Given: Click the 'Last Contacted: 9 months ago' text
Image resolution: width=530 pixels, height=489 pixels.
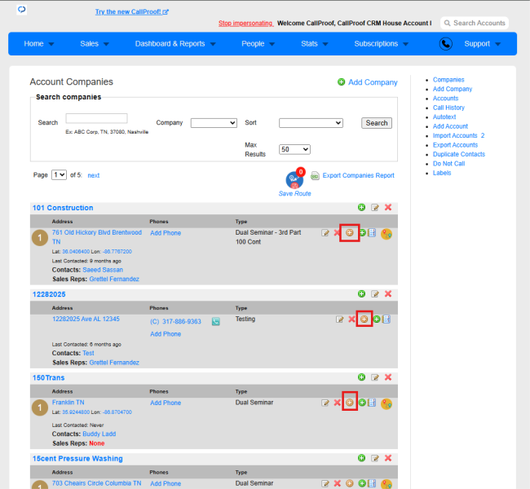Looking at the screenshot, I should point(86,261).
